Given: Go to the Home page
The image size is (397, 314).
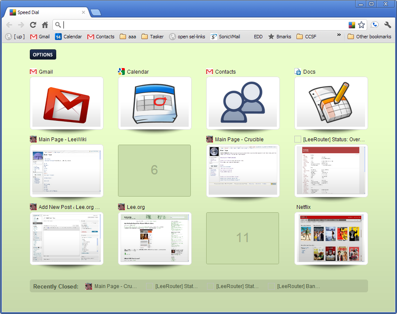Looking at the screenshot, I should (x=45, y=25).
